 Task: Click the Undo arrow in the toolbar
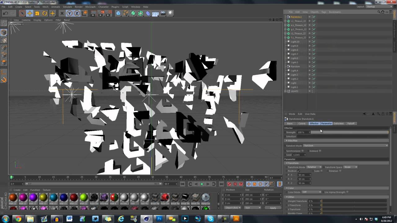click(x=5, y=13)
